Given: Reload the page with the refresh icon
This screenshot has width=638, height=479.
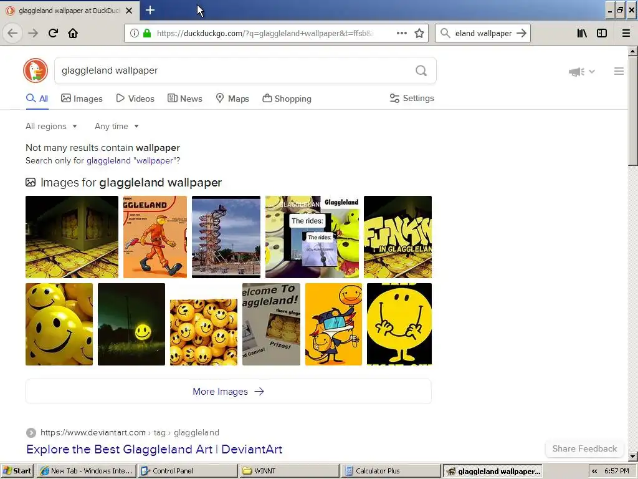Looking at the screenshot, I should coord(53,33).
